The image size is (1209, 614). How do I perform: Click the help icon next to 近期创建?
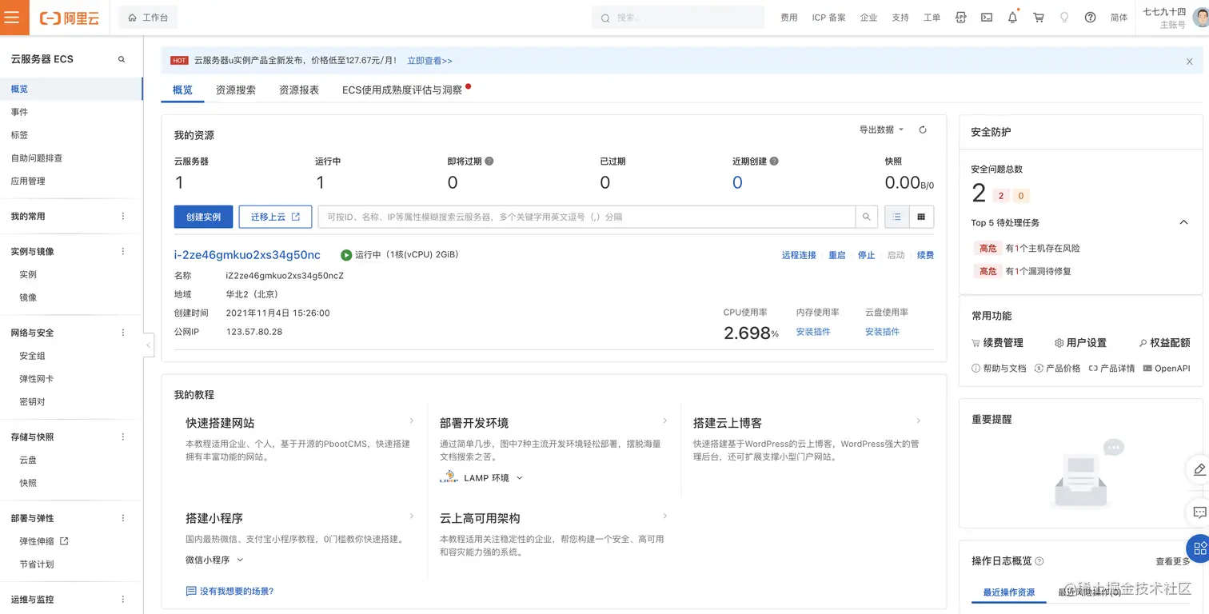(774, 161)
